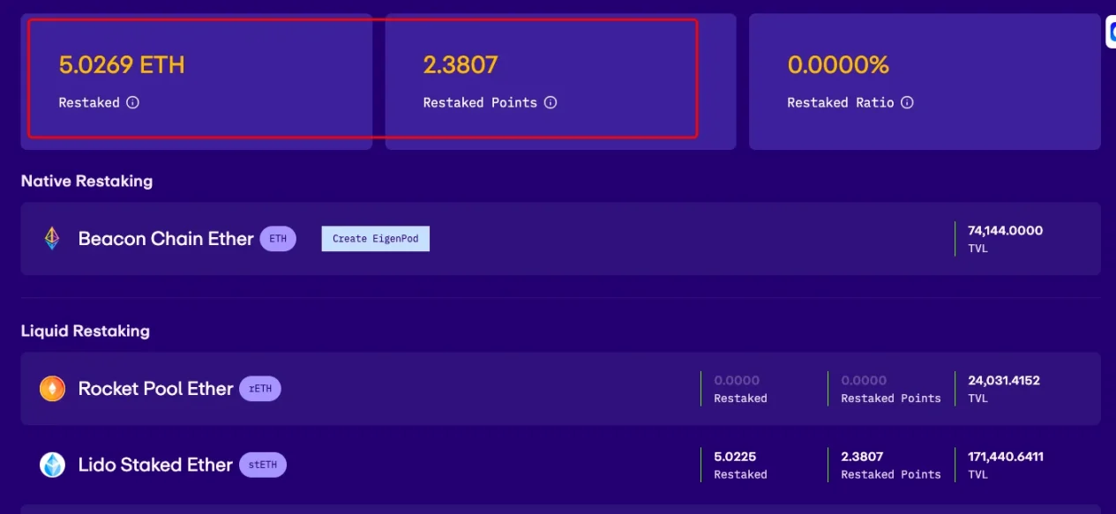Select the stETH token badge
Image resolution: width=1116 pixels, height=514 pixels.
click(x=263, y=465)
